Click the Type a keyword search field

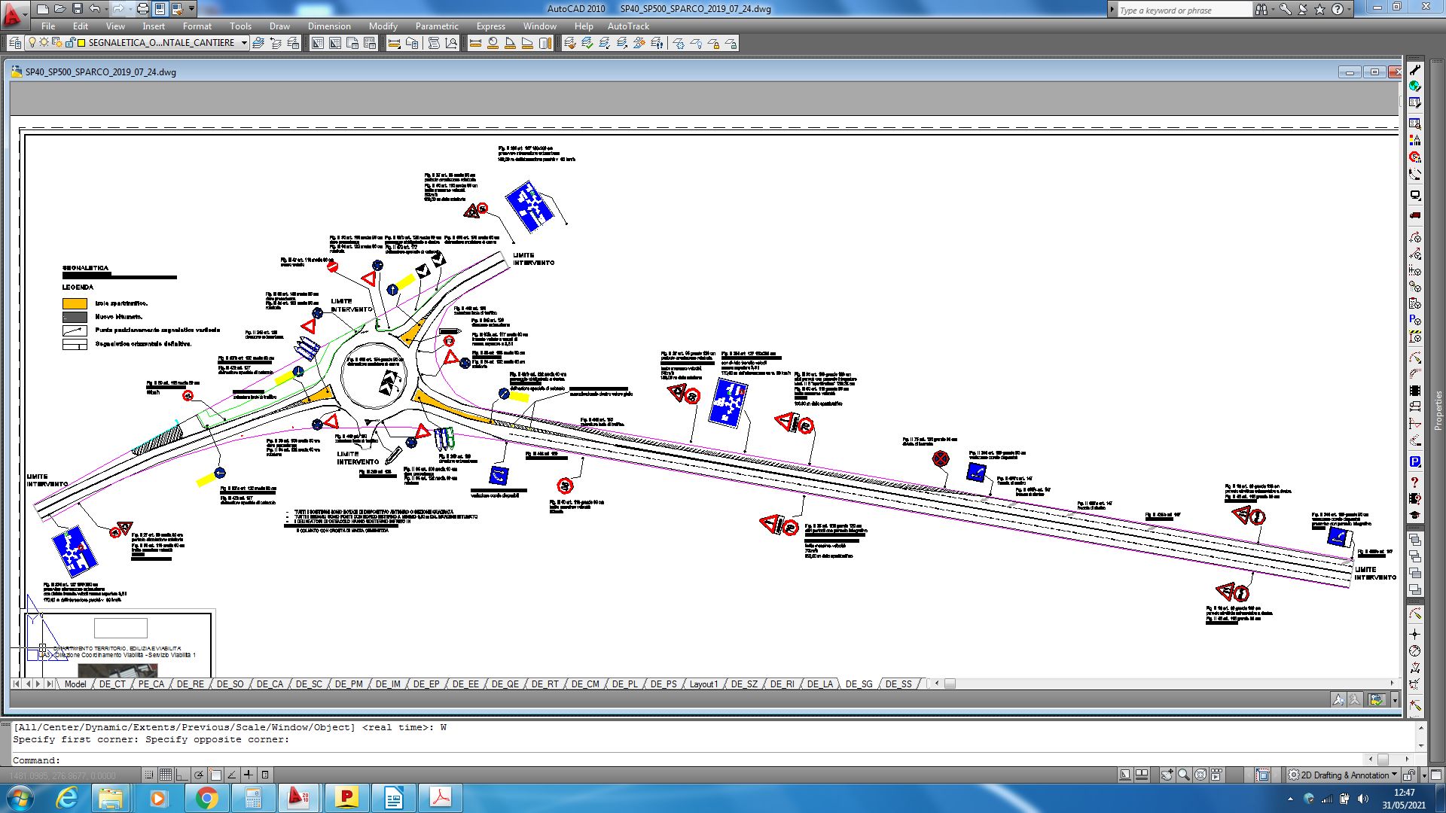(1184, 10)
